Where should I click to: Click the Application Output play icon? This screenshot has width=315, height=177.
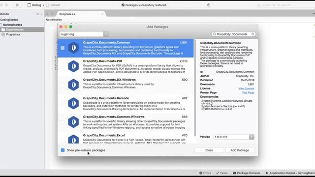point(267,173)
